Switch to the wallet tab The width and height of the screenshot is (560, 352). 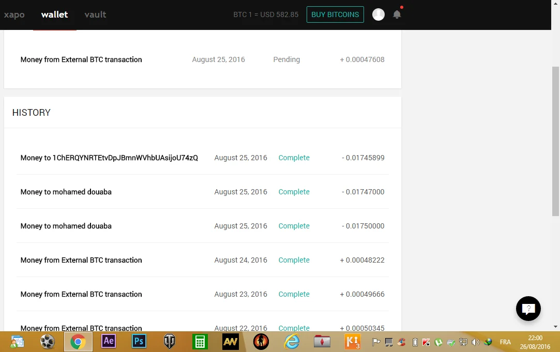54,14
